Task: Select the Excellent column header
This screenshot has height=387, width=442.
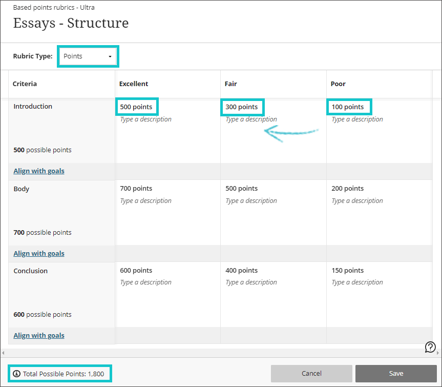Action: pos(134,84)
